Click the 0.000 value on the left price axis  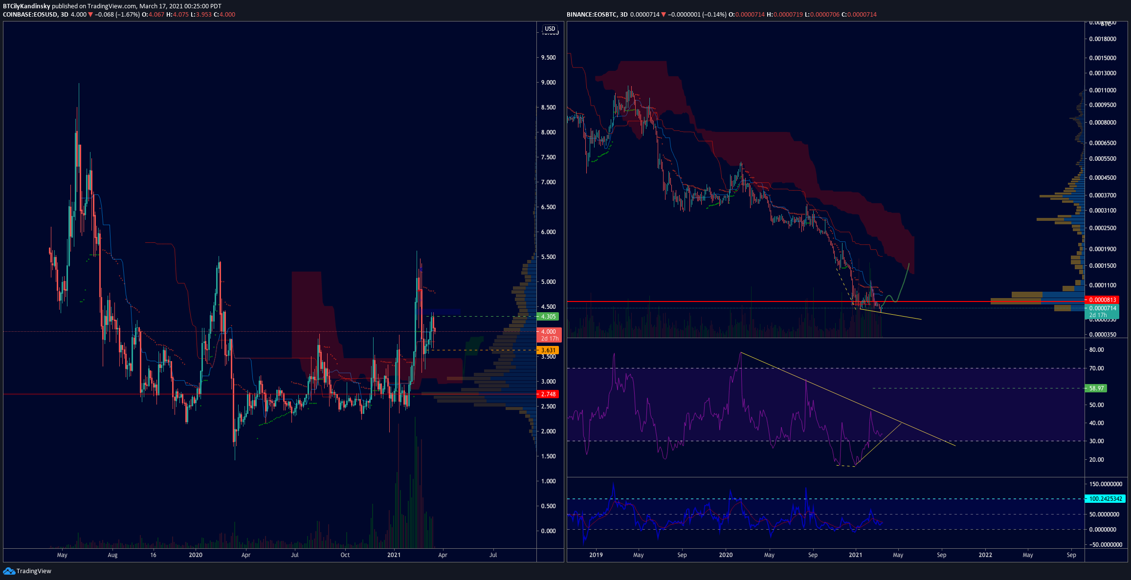[549, 531]
